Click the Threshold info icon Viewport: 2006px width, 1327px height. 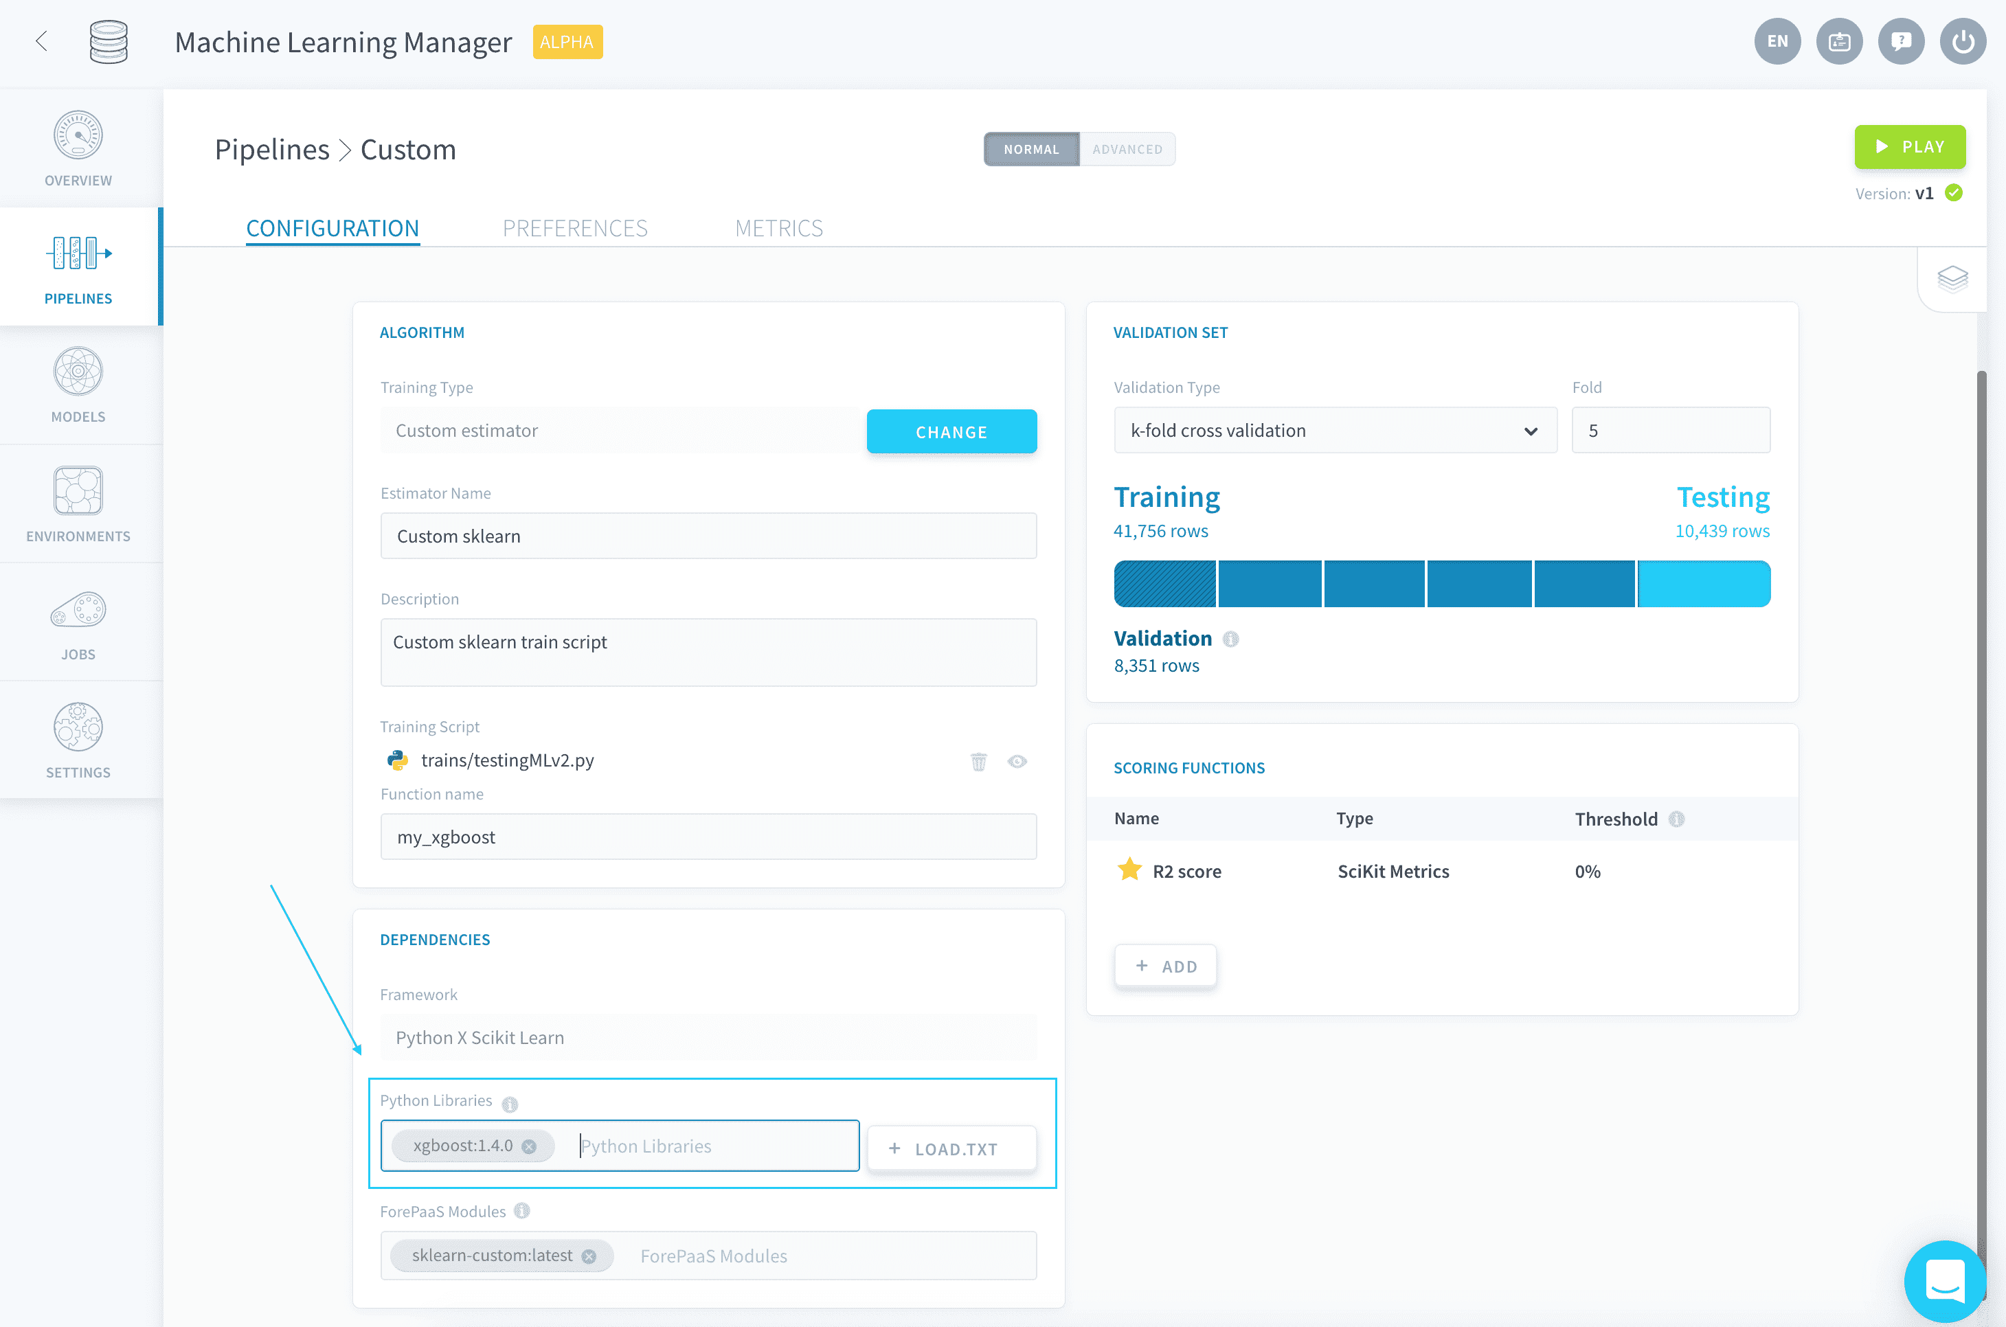click(1676, 819)
